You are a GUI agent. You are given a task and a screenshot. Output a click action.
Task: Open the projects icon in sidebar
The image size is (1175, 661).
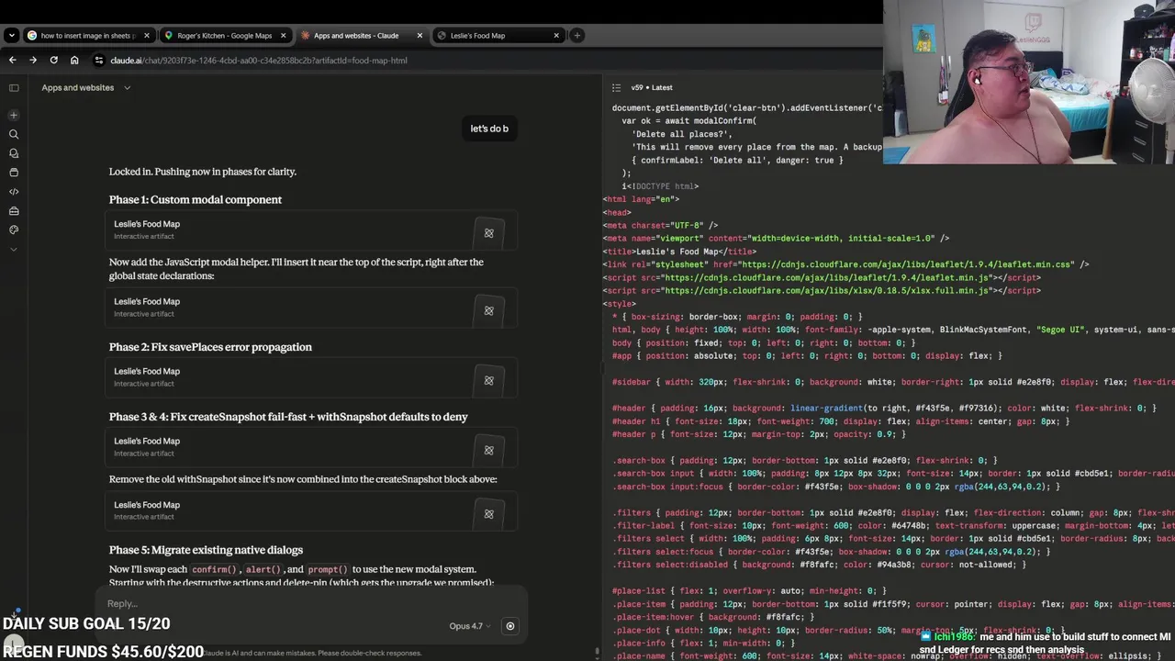point(14,173)
